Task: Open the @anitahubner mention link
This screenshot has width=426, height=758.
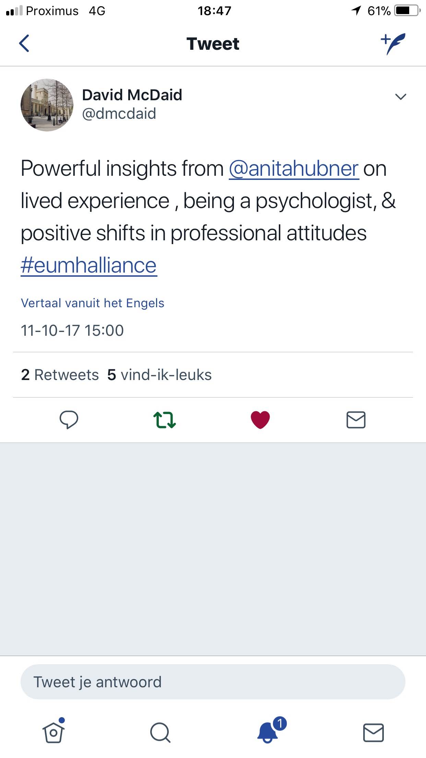Action: (x=294, y=169)
